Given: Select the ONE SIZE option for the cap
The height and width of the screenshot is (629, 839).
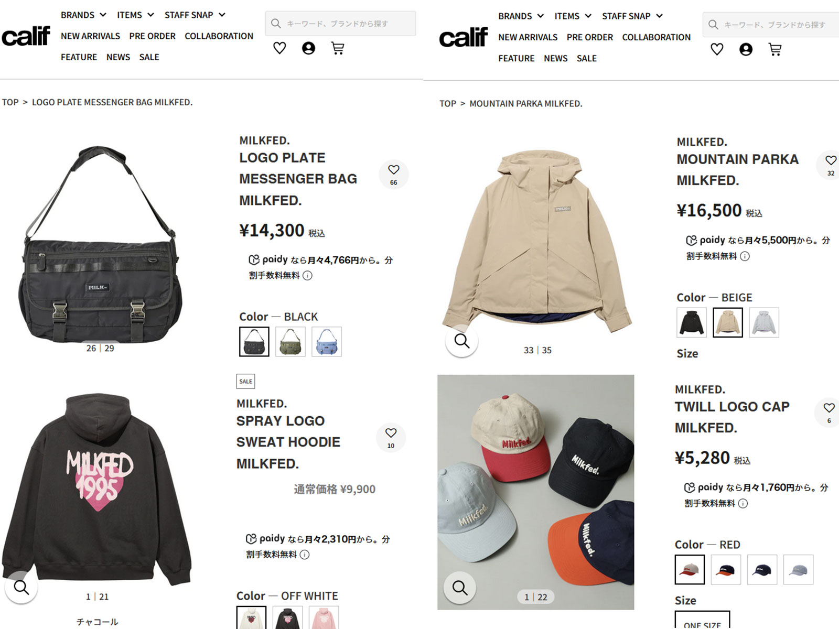Looking at the screenshot, I should pyautogui.click(x=702, y=621).
